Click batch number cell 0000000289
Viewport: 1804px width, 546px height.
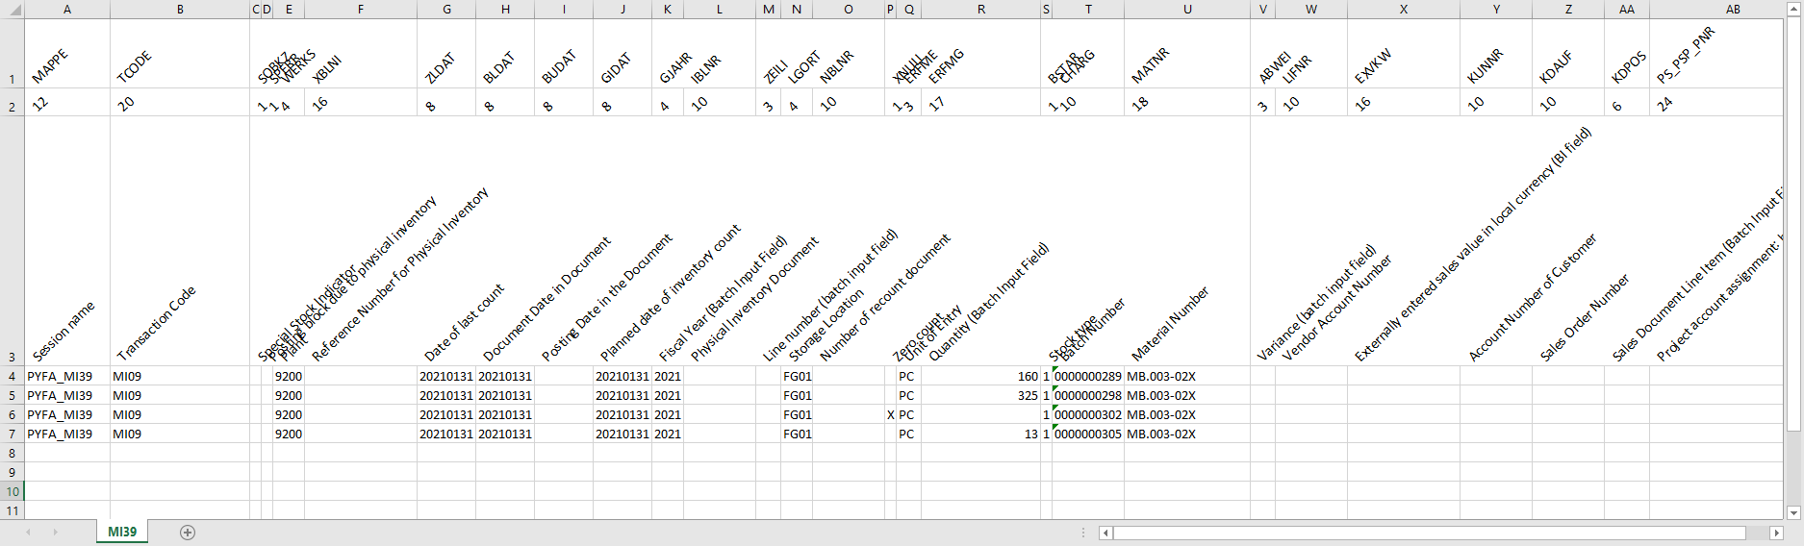pyautogui.click(x=1087, y=376)
